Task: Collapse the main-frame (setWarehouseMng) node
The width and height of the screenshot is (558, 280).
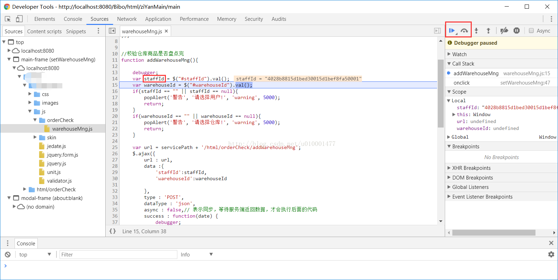Action: tap(9, 59)
